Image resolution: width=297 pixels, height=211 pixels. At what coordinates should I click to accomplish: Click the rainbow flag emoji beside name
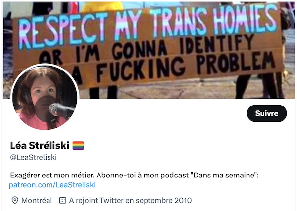coord(78,146)
